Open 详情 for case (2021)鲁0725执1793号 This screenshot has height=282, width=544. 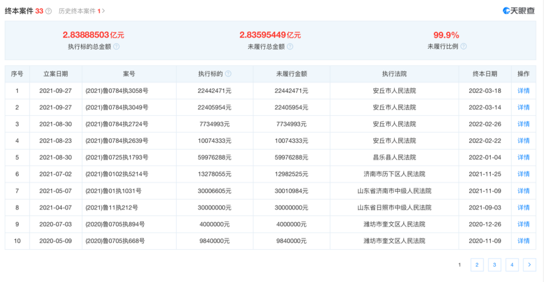tap(523, 157)
